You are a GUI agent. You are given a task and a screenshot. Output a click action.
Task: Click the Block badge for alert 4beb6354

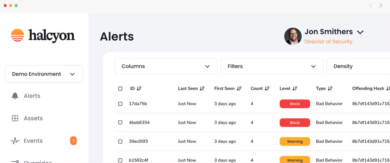pyautogui.click(x=295, y=123)
